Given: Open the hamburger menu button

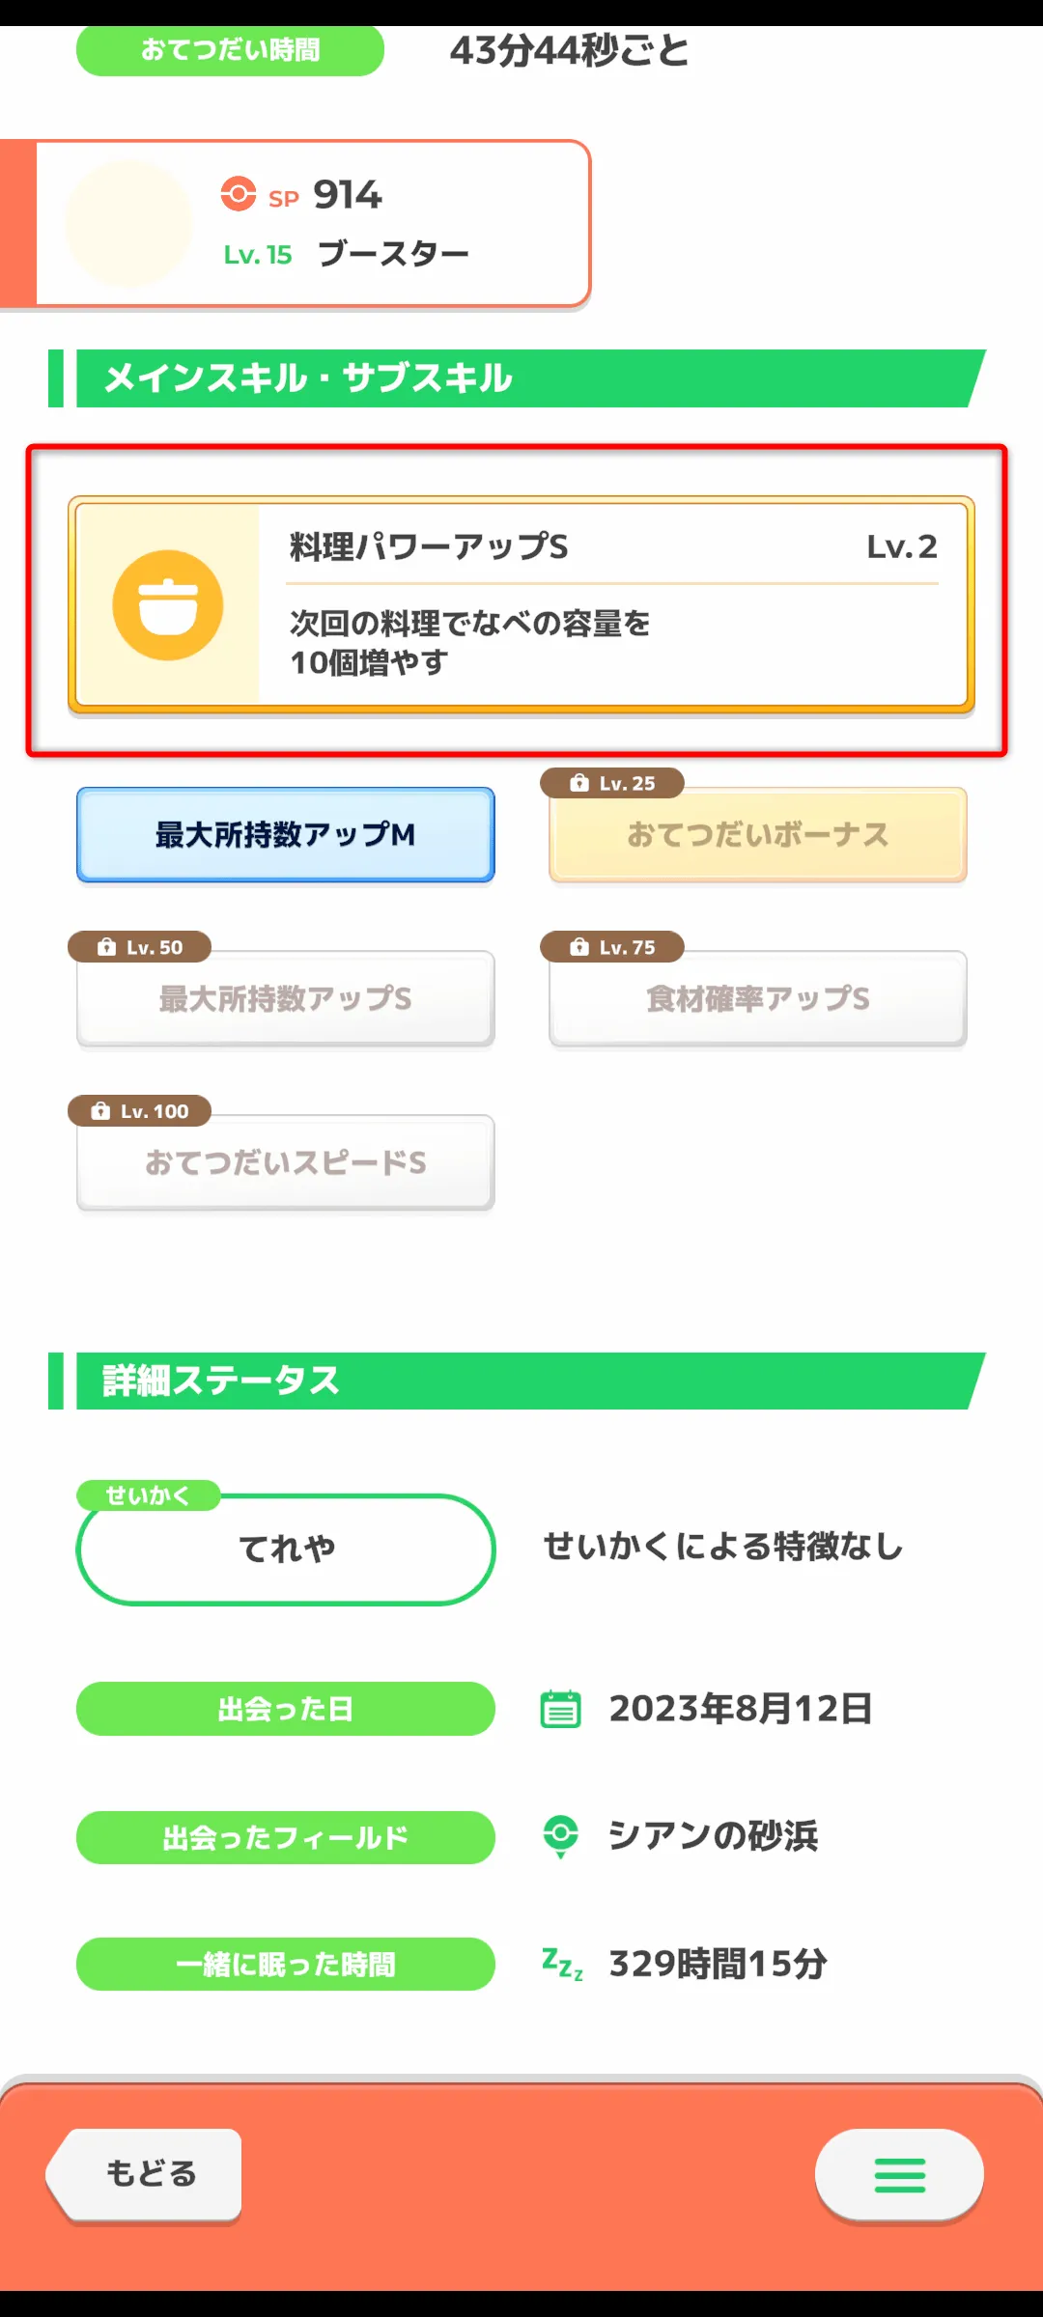Looking at the screenshot, I should pyautogui.click(x=899, y=2174).
